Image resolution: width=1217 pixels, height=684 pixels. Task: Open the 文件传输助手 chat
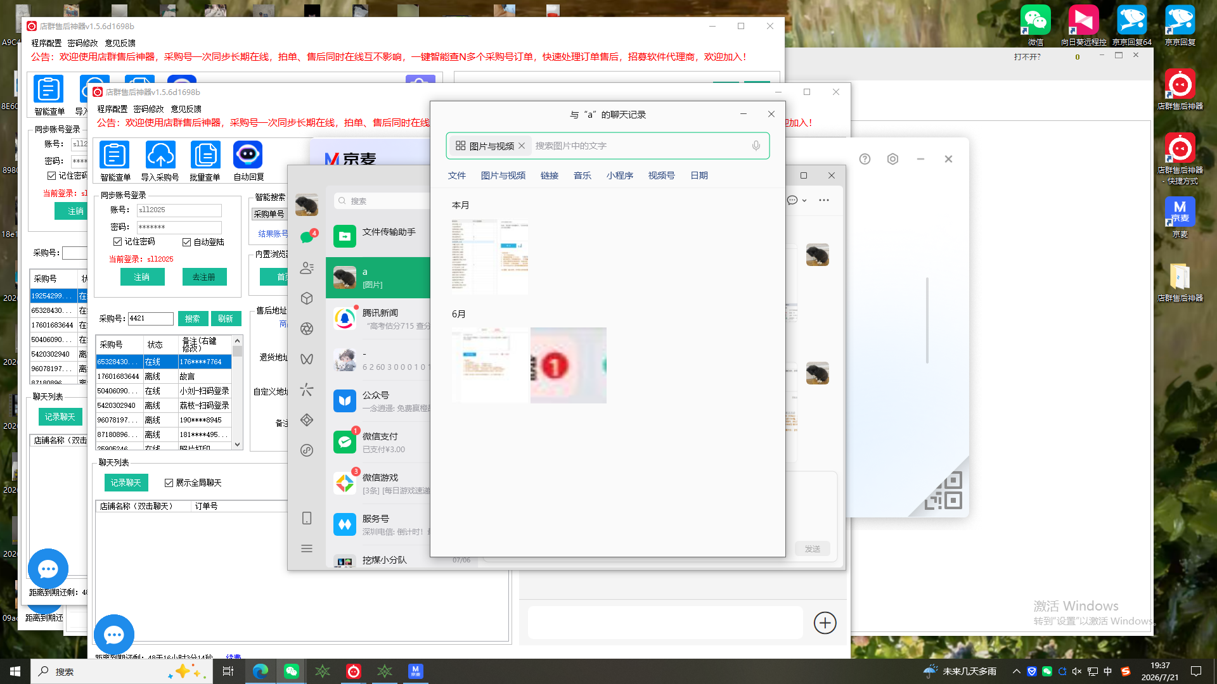pos(378,236)
